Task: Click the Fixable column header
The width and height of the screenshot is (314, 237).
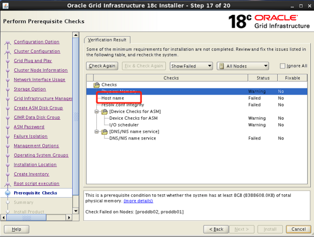Action: click(x=292, y=78)
